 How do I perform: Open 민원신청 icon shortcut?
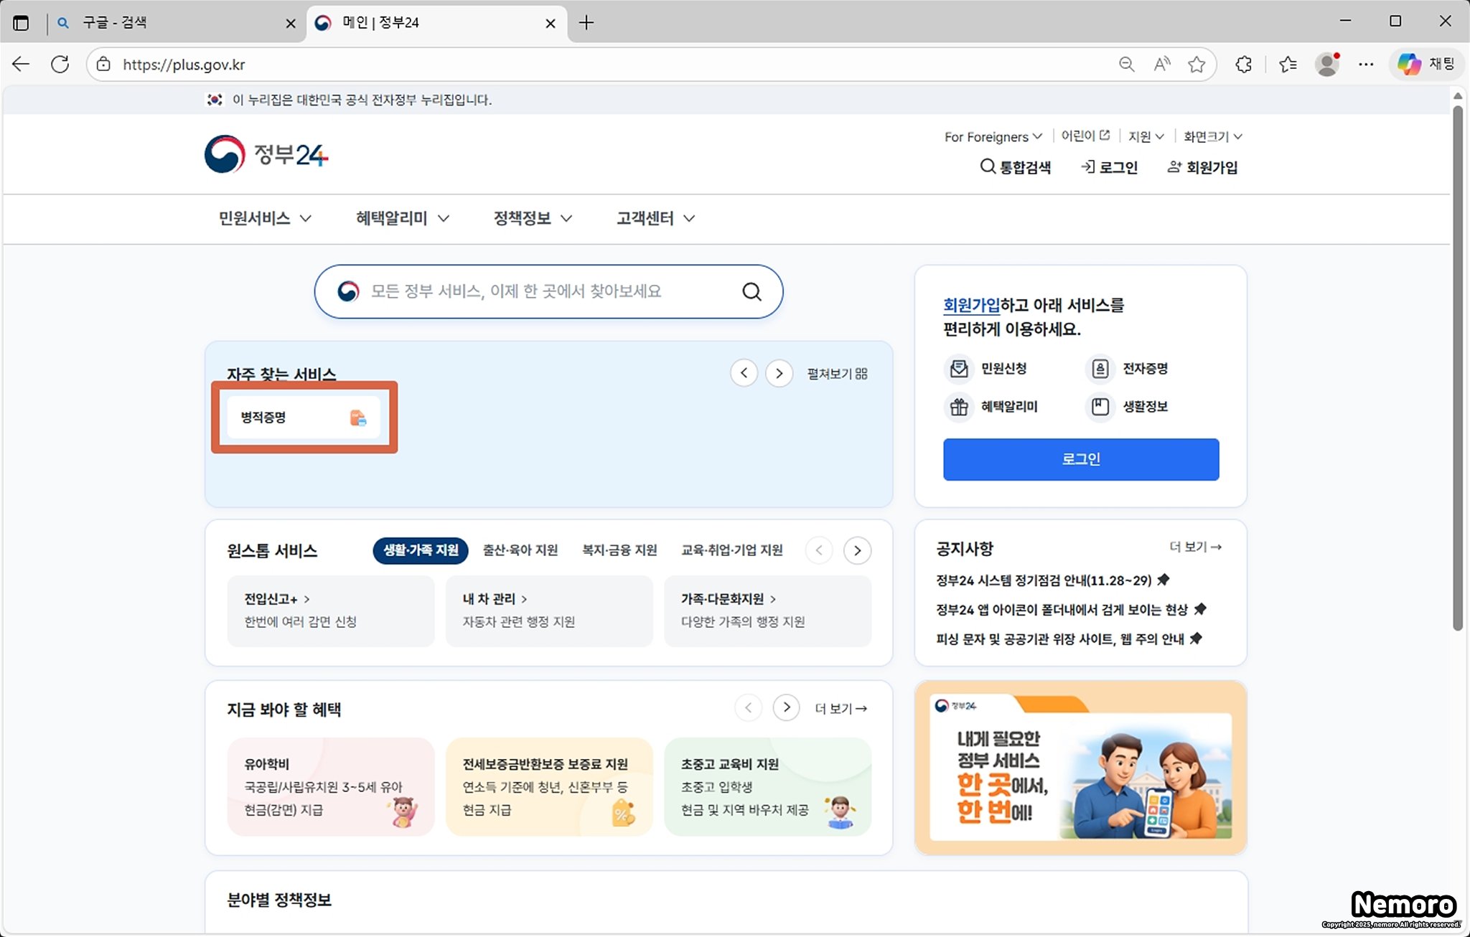pos(959,369)
